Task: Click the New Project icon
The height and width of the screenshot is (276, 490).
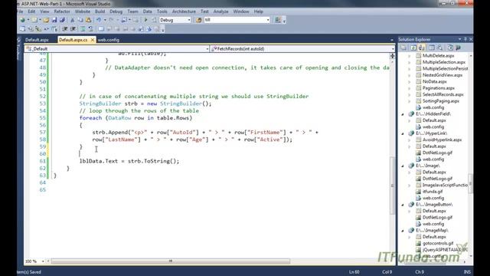Action: click(x=22, y=20)
